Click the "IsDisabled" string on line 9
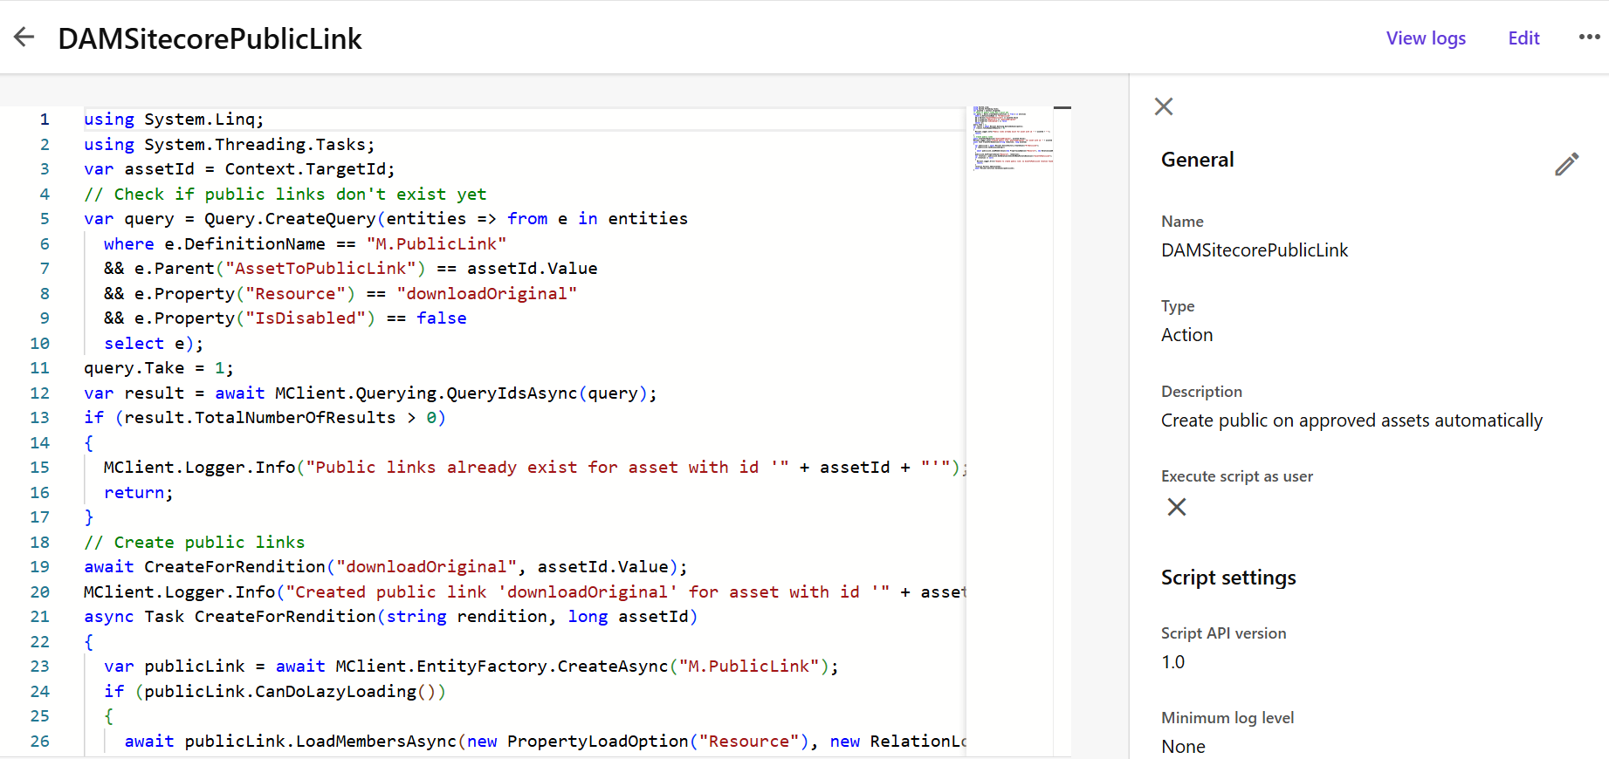 (x=306, y=318)
